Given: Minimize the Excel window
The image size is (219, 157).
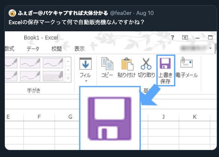Looking at the screenshot, I should (x=197, y=38).
